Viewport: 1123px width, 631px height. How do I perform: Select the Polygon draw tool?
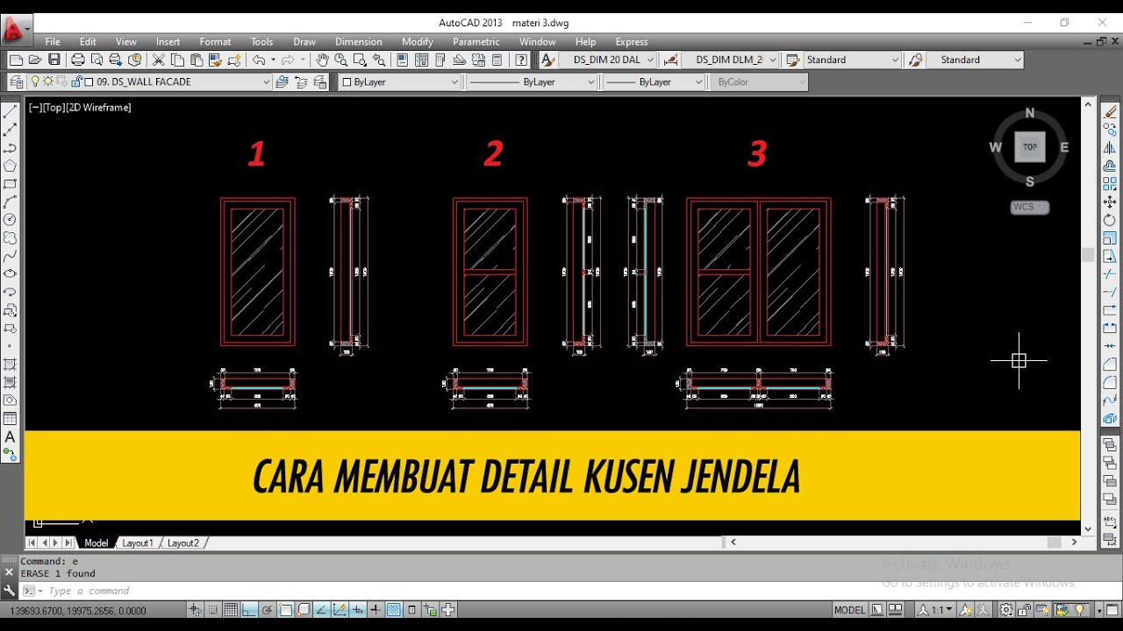pyautogui.click(x=11, y=166)
